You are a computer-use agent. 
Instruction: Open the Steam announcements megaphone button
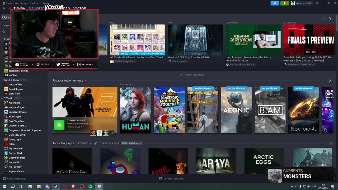tap(275, 3)
